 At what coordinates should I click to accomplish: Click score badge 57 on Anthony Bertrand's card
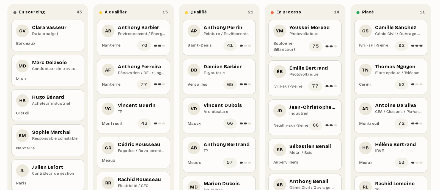click(x=230, y=163)
